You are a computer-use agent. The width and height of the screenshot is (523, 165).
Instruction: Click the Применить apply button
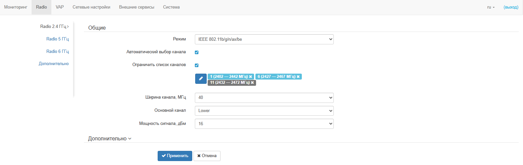coord(175,156)
